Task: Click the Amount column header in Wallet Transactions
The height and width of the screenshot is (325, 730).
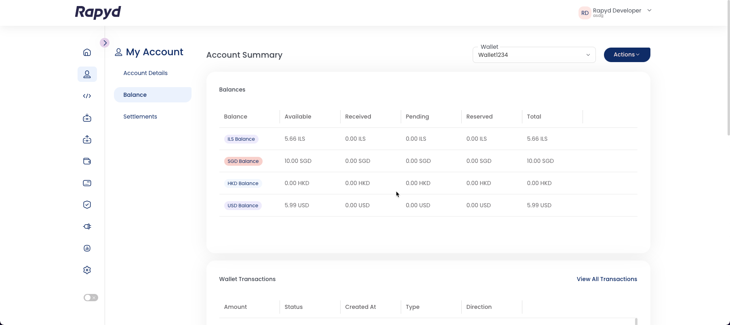Action: (236, 307)
